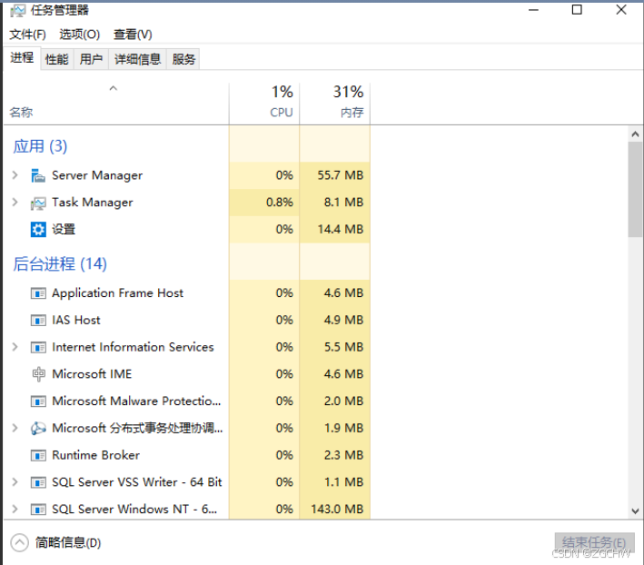Sort by the 内存 column header
Screen dimensions: 644x565
click(335, 104)
